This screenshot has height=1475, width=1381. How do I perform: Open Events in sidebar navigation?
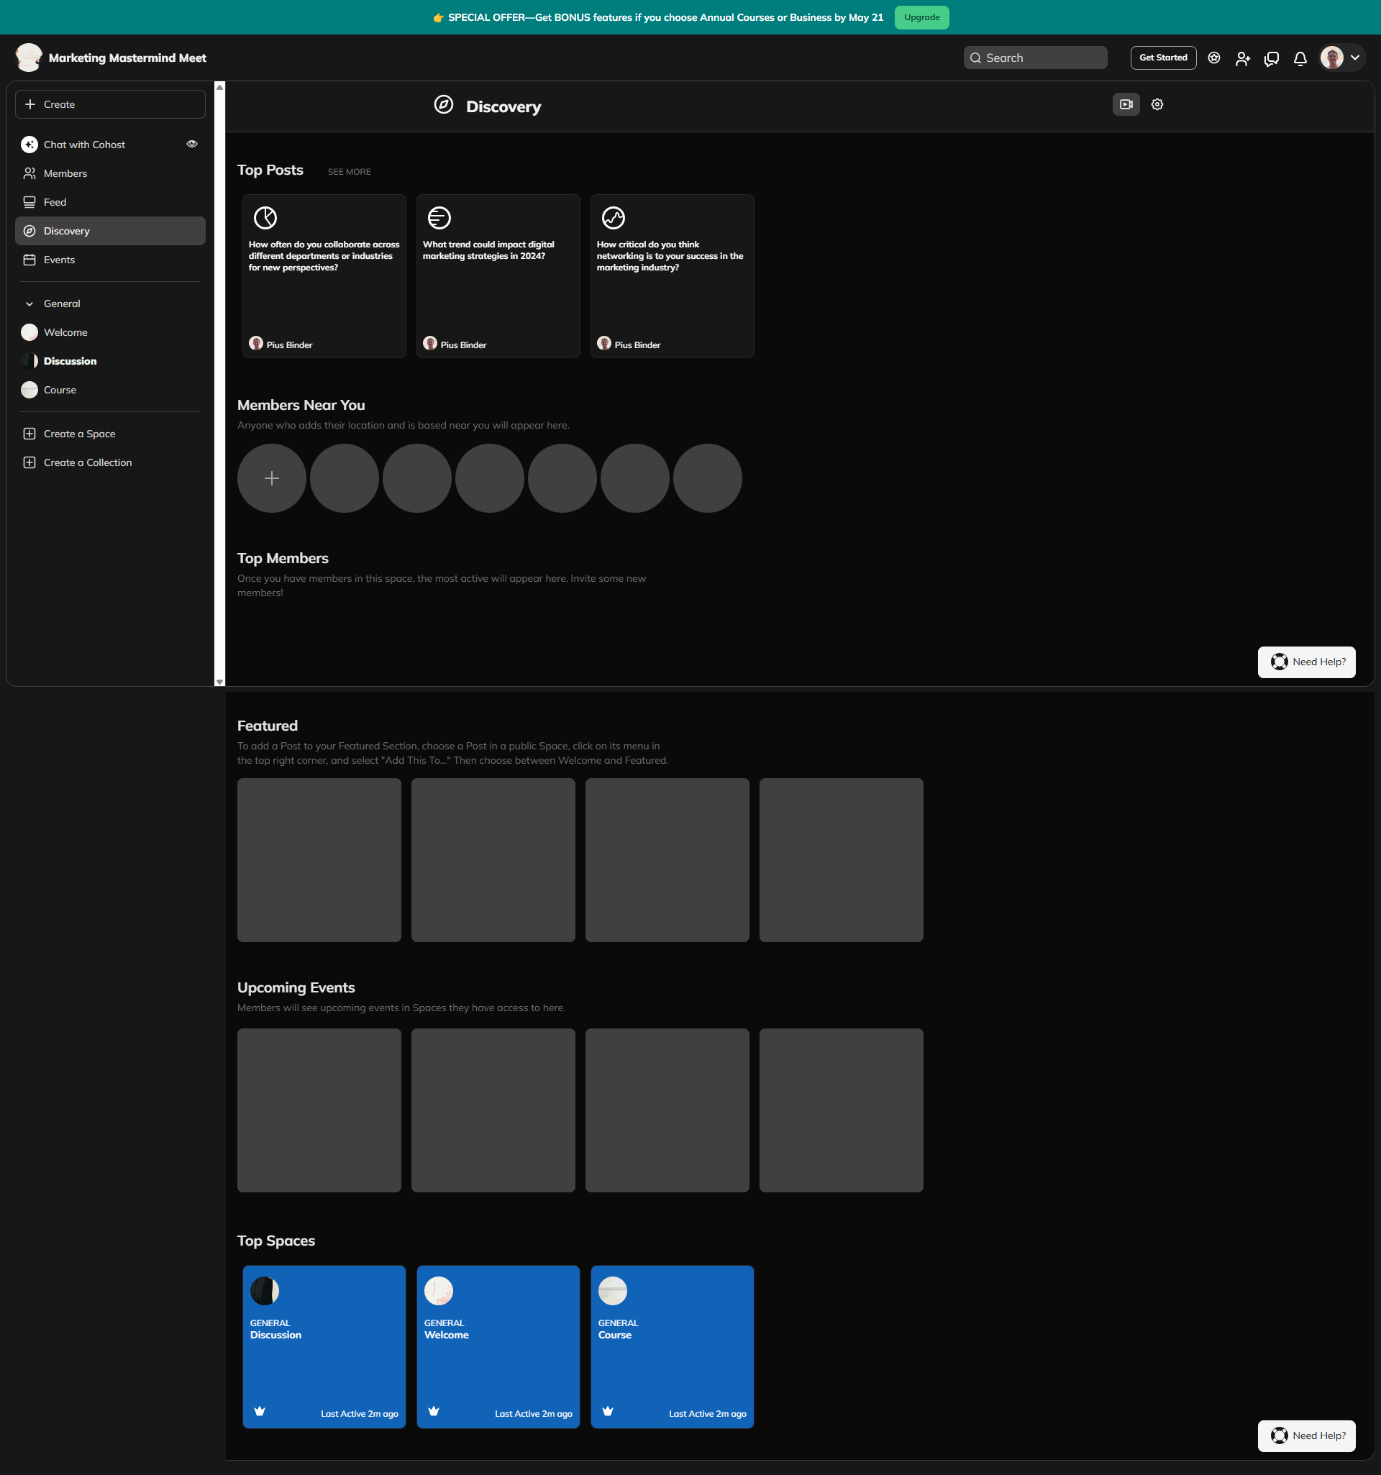(60, 260)
